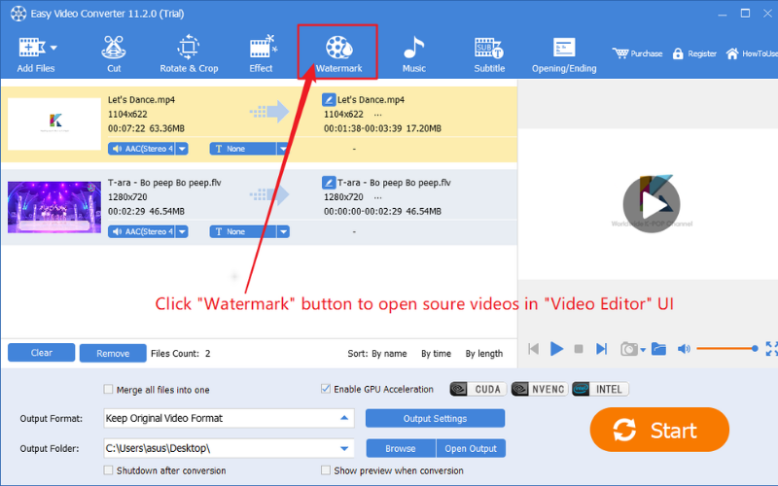Sort files By length
Screen dimensions: 778x486
pos(483,354)
